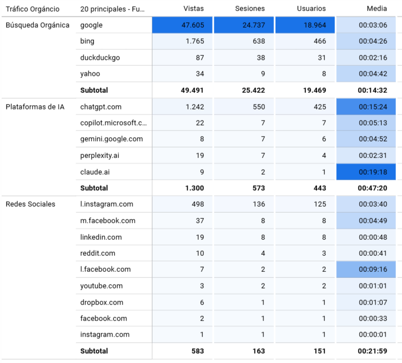
Task: Click the l.instagram.com source entry
Action: [x=107, y=204]
